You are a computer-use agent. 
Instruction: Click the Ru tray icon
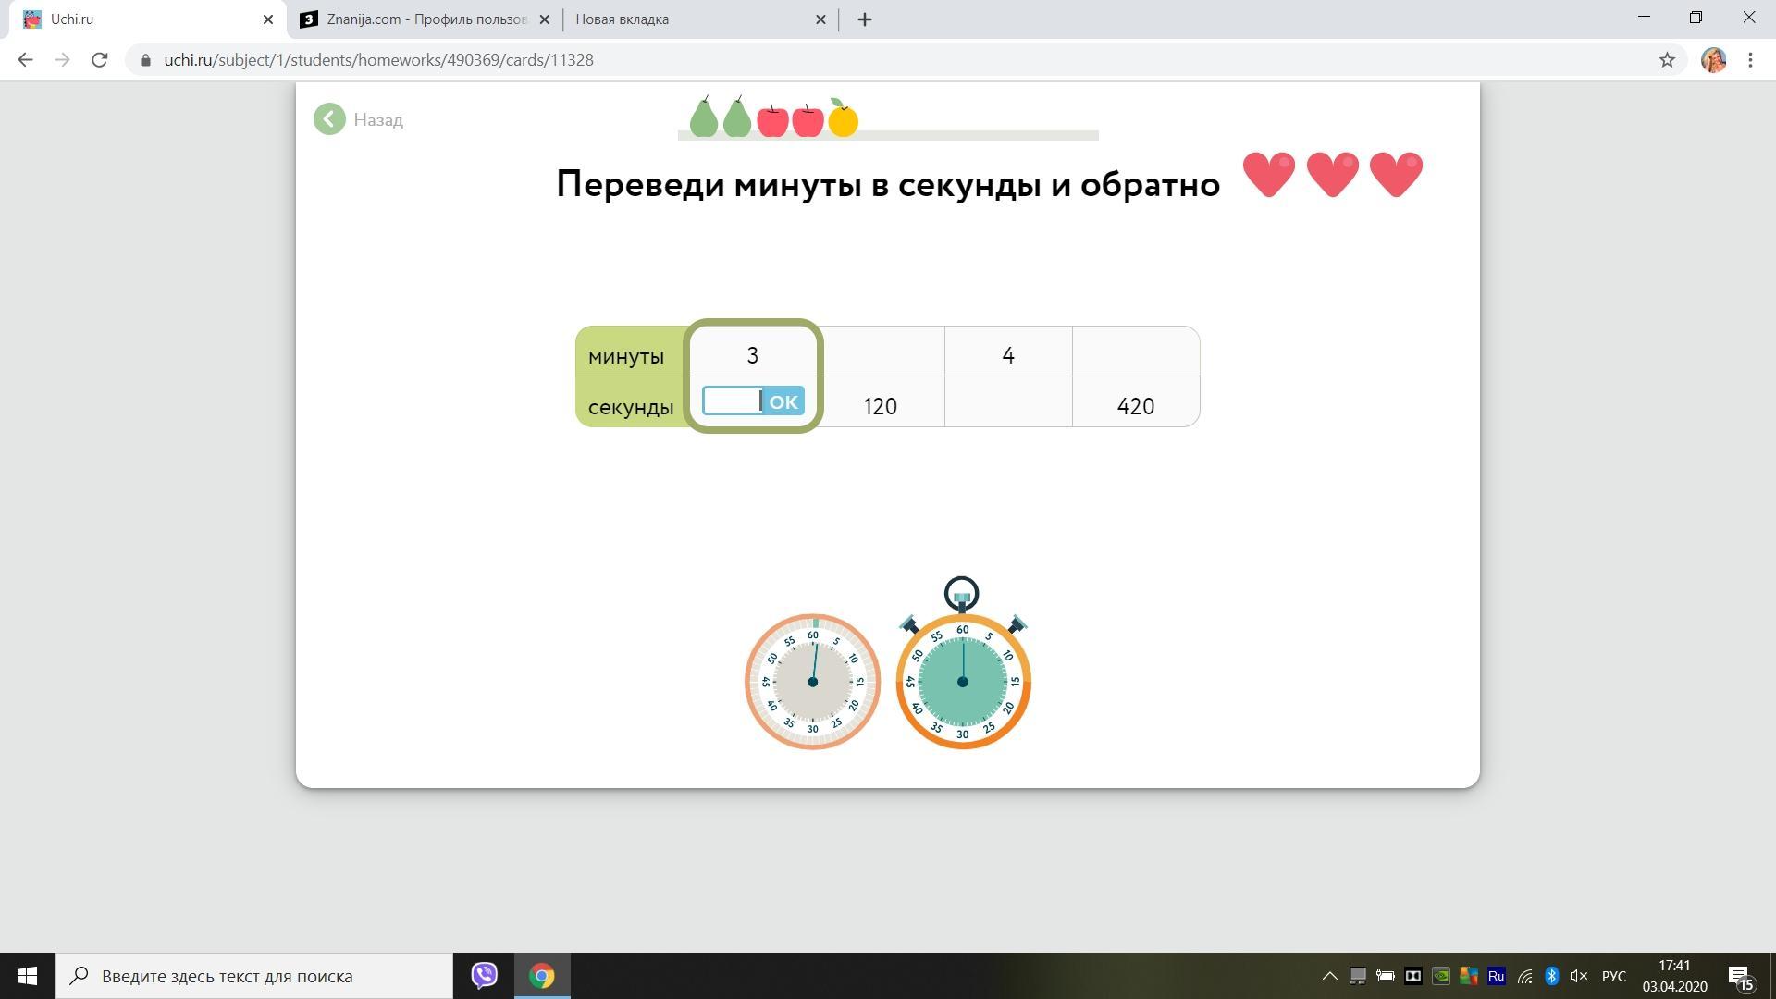tap(1496, 976)
